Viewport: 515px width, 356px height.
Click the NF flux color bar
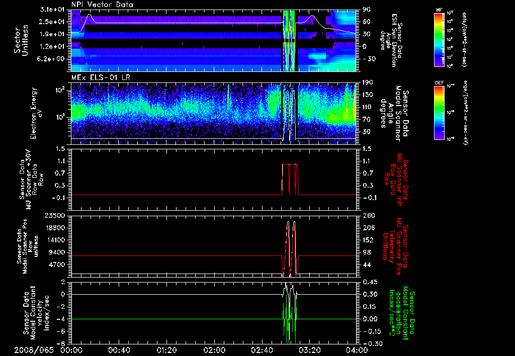(439, 39)
